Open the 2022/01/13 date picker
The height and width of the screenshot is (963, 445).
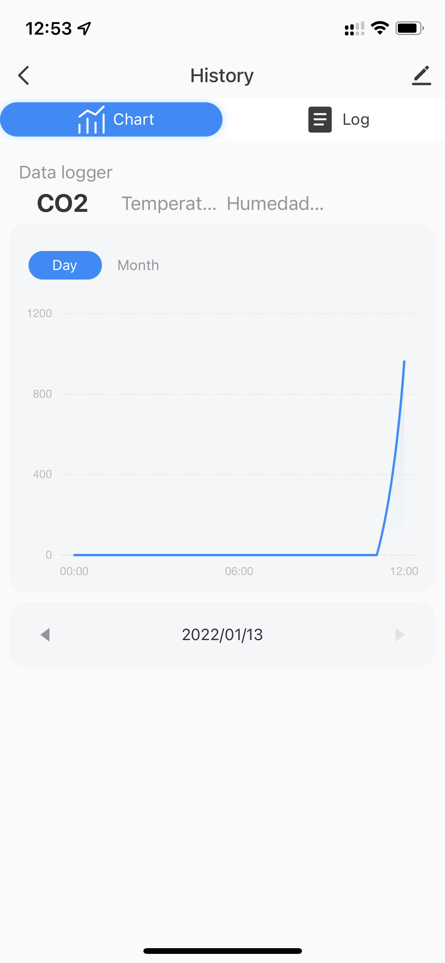point(222,634)
